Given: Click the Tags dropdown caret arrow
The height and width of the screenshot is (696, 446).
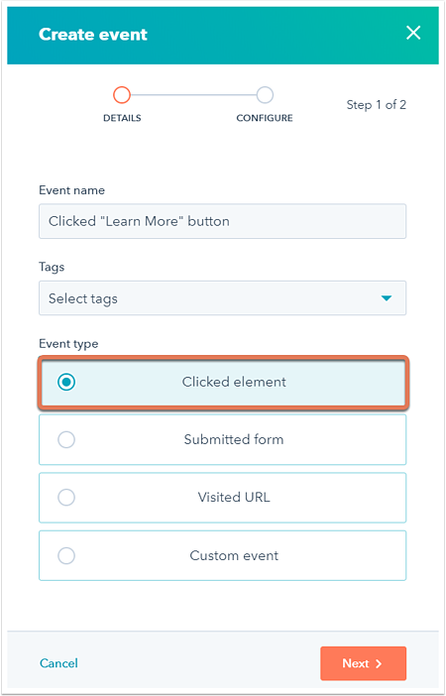Looking at the screenshot, I should (387, 298).
